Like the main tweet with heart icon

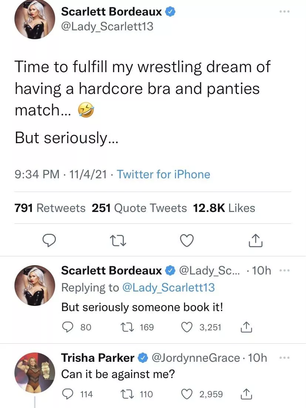click(187, 241)
